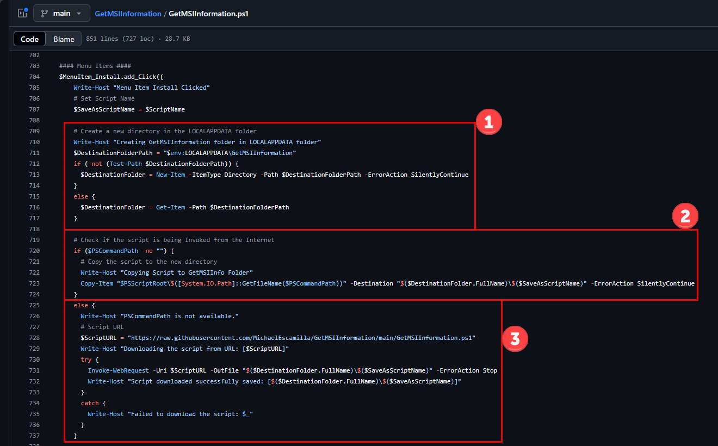Viewport: 718px width, 446px height.
Task: Select line number 719
Action: click(x=34, y=240)
